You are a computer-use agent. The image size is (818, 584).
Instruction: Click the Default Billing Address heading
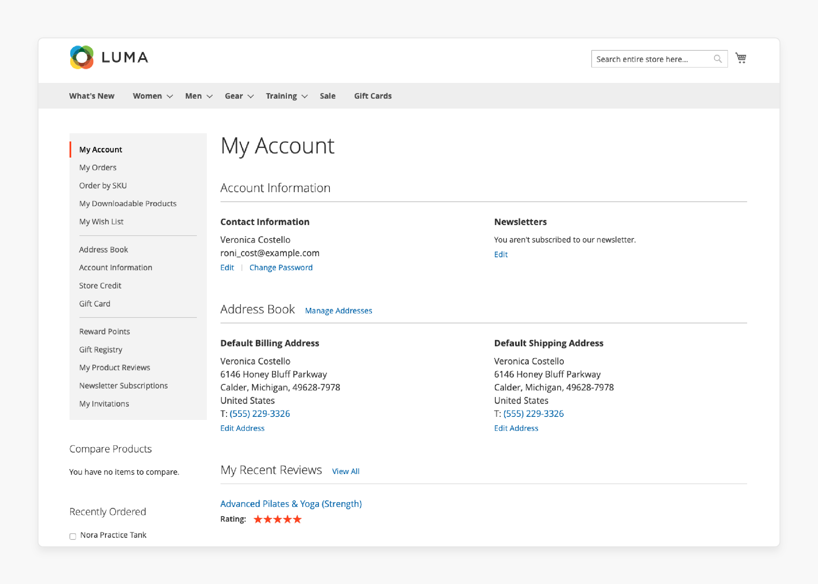click(x=269, y=343)
